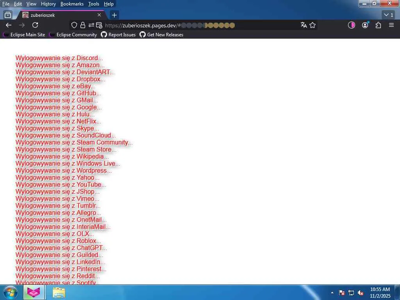Image resolution: width=400 pixels, height=300 pixels.
Task: Click the muted volume tray icon
Action: pyautogui.click(x=361, y=293)
